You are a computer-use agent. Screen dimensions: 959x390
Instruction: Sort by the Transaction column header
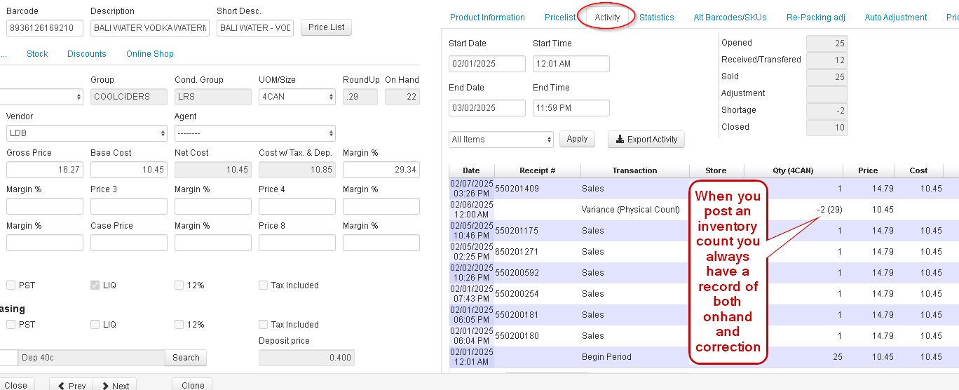tap(634, 170)
